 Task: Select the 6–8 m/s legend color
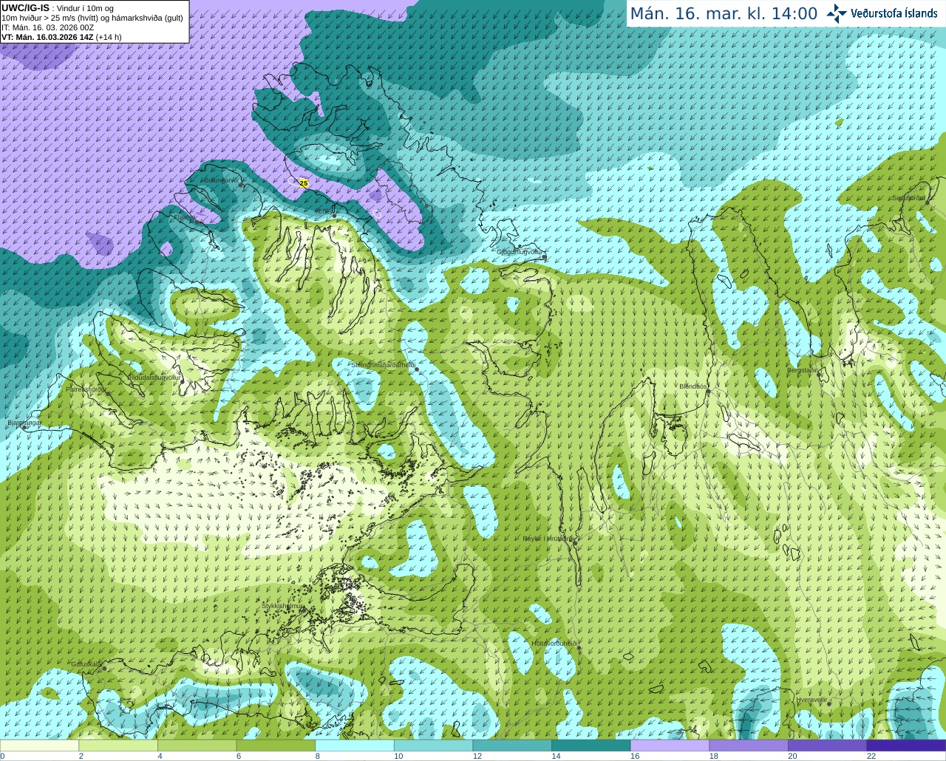[x=276, y=745]
